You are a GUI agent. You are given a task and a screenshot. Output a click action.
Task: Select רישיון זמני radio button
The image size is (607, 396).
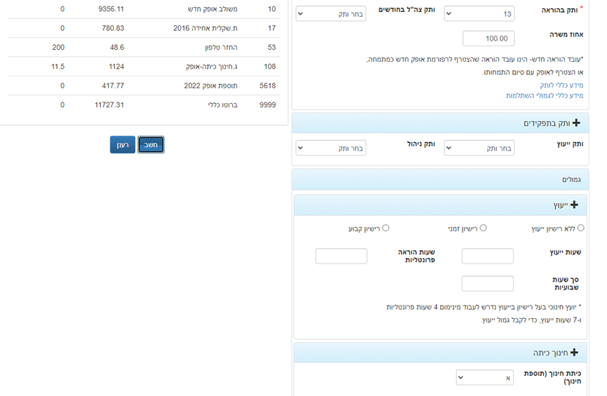483,228
